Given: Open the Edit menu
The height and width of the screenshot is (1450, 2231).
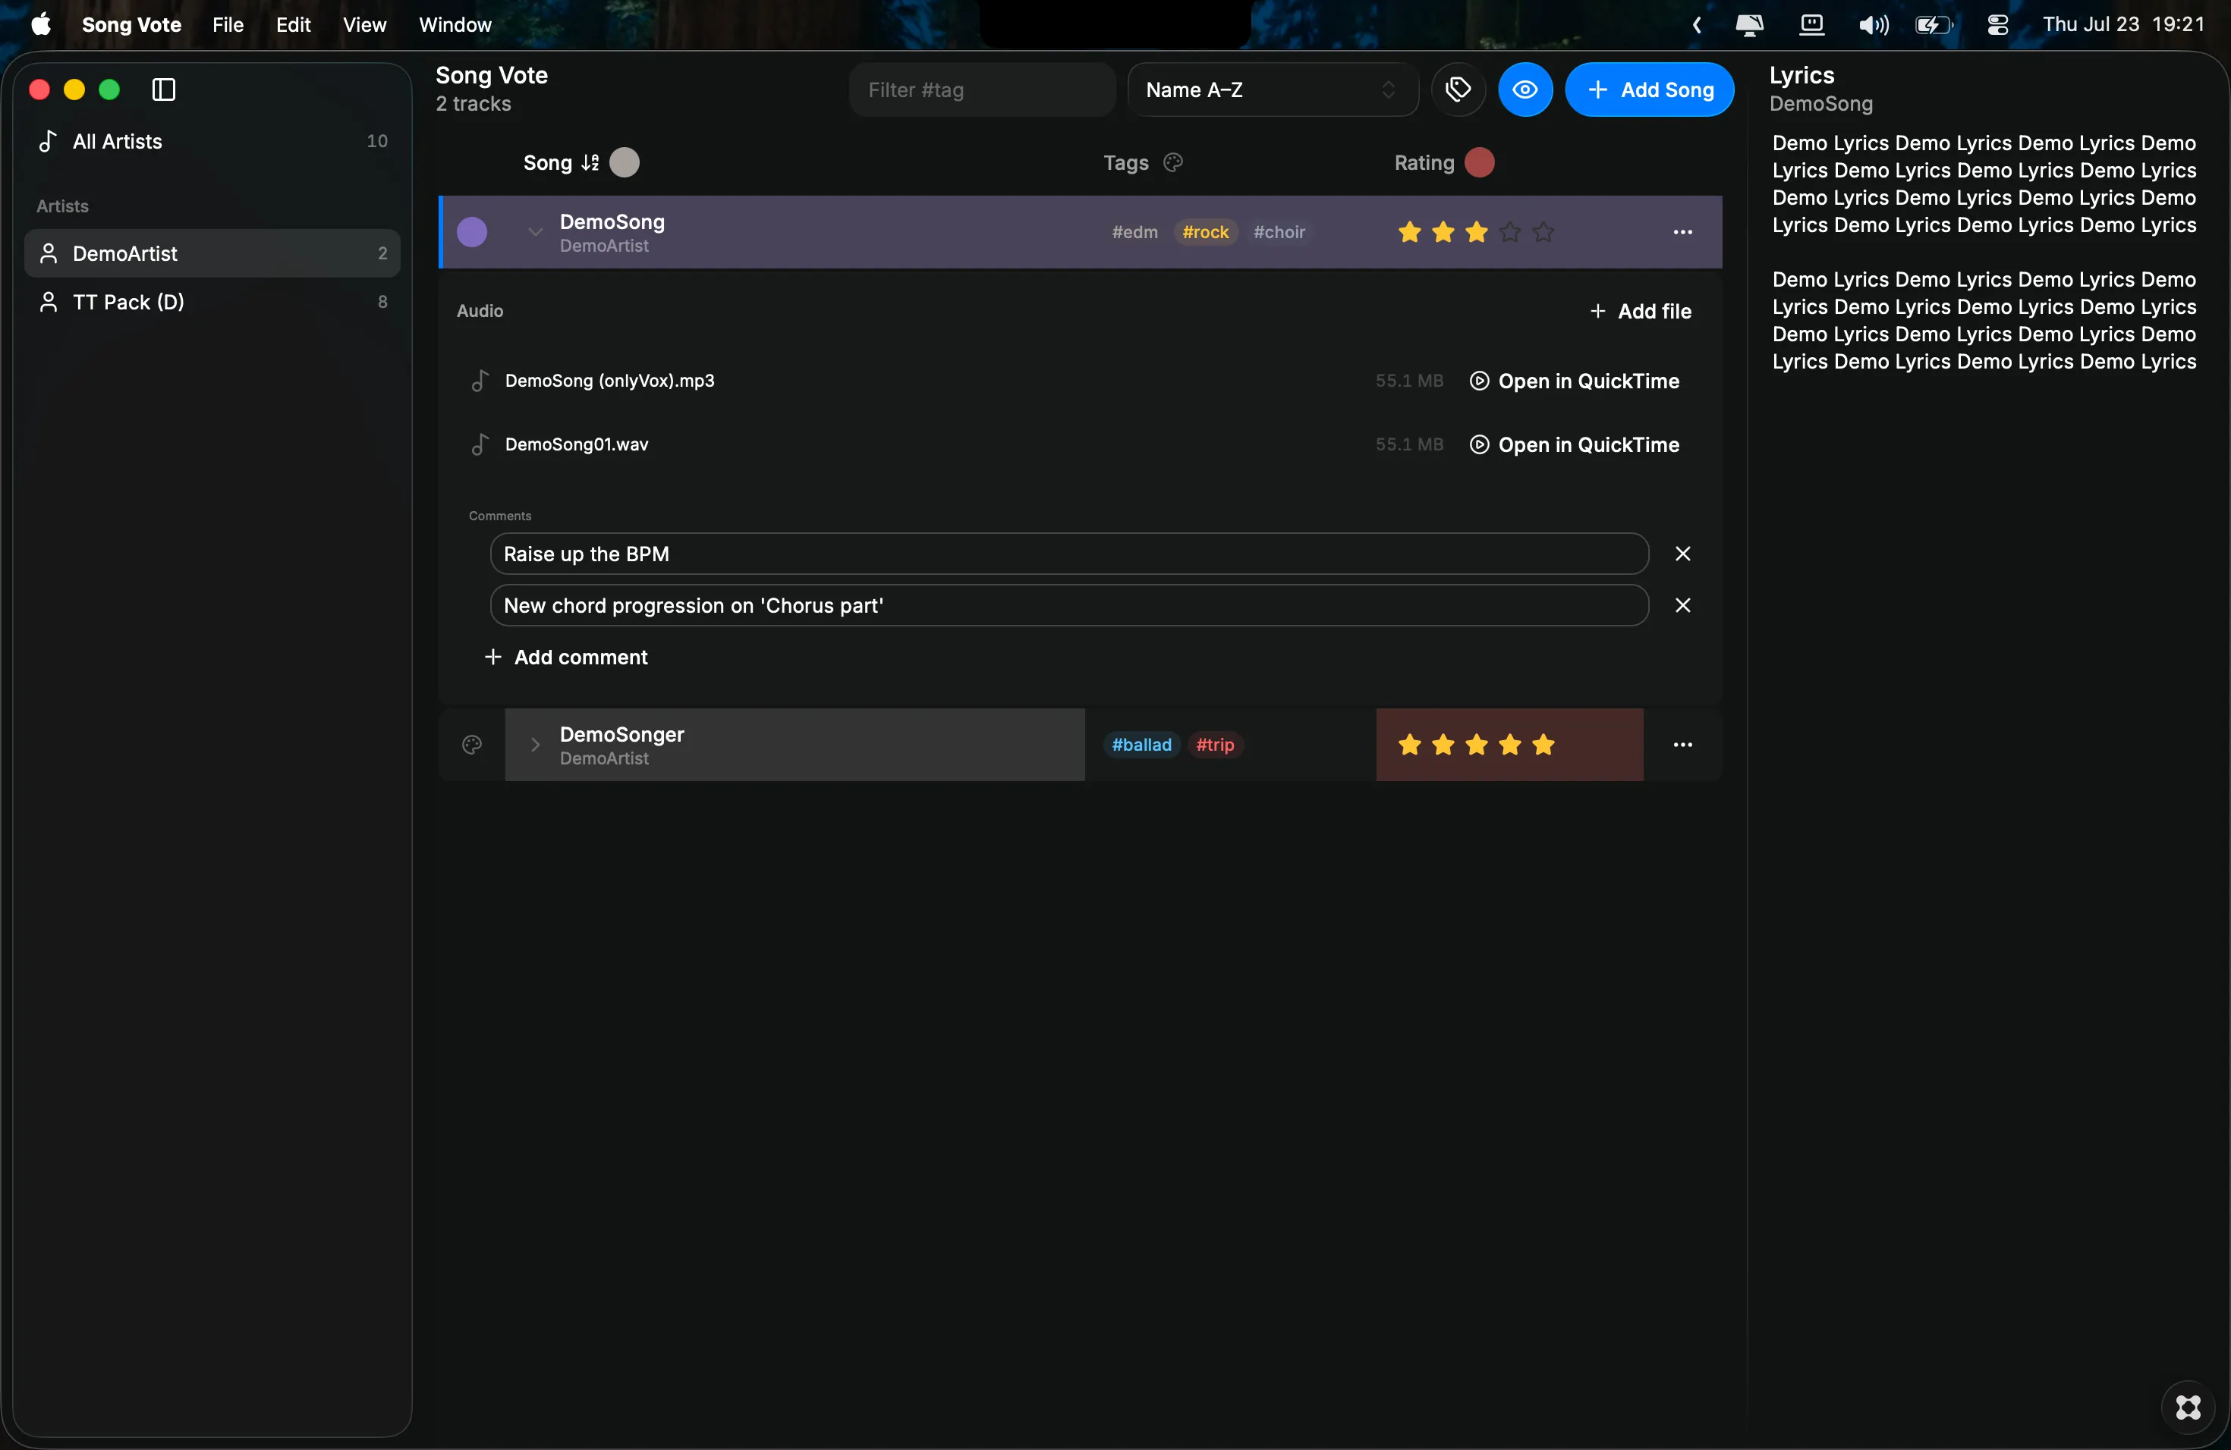Looking at the screenshot, I should click(x=294, y=24).
